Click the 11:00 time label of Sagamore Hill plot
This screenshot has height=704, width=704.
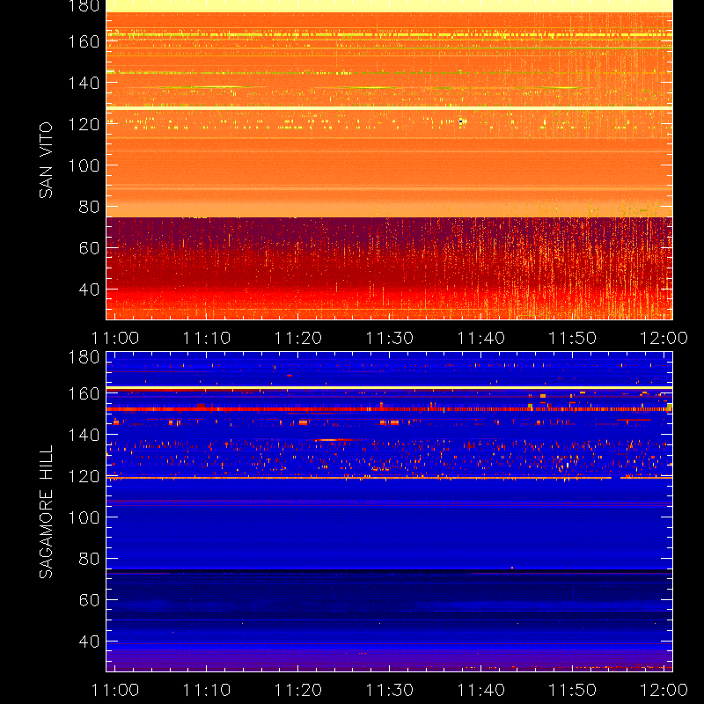point(115,690)
